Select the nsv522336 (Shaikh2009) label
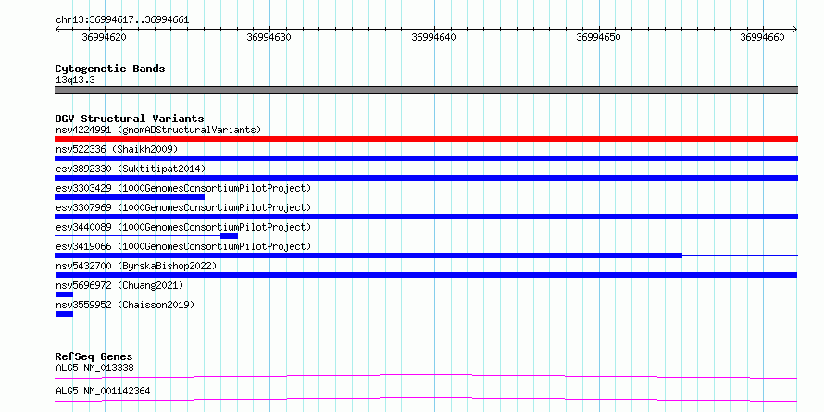The height and width of the screenshot is (412, 824). tap(117, 149)
